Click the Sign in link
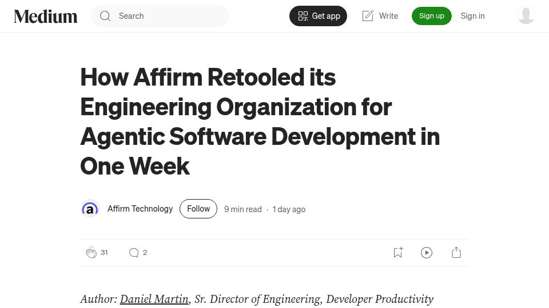 point(472,16)
